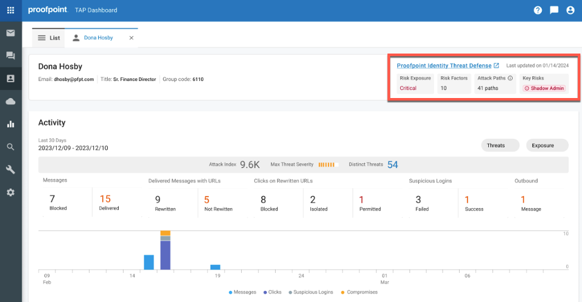Switch to the List tab
This screenshot has width=582, height=302.
point(49,38)
